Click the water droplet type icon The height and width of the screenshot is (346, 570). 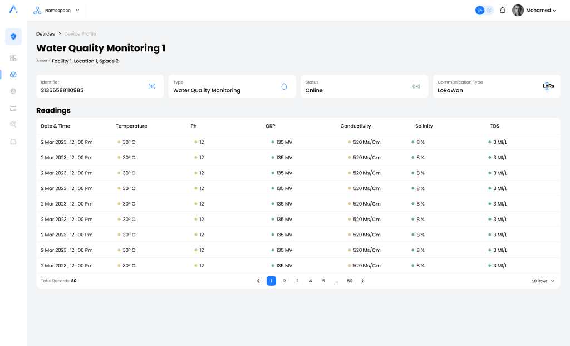pos(284,86)
